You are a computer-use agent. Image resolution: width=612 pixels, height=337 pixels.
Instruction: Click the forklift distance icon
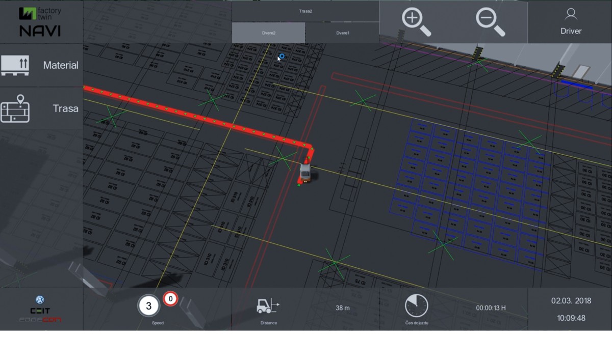(x=268, y=305)
